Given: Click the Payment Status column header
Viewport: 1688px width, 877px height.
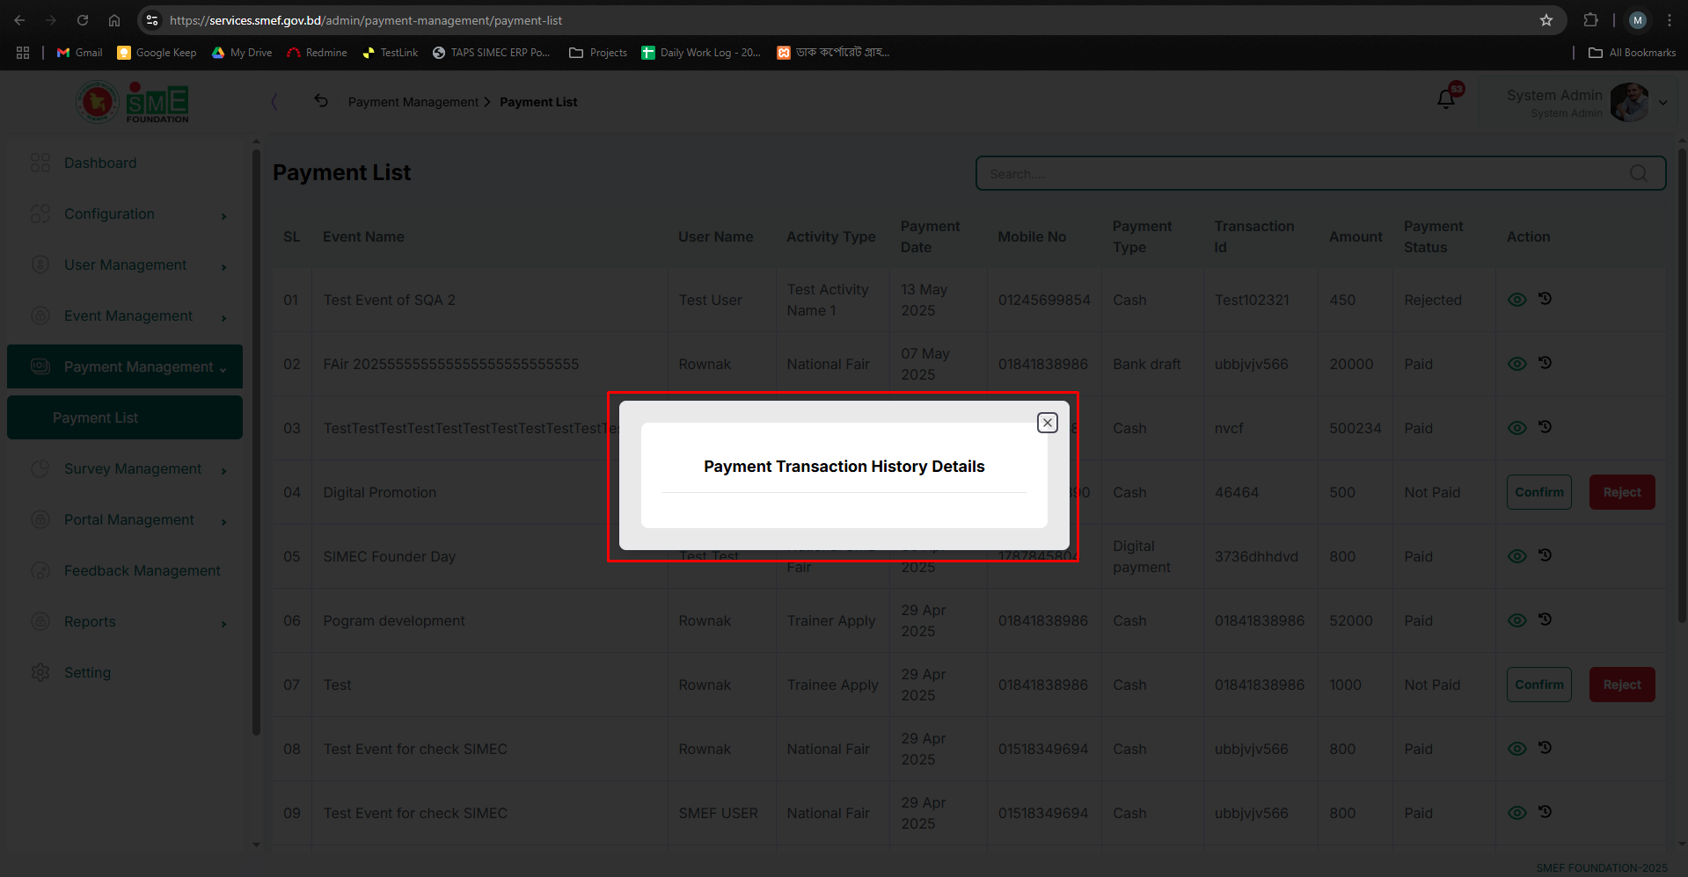Looking at the screenshot, I should click(1433, 236).
